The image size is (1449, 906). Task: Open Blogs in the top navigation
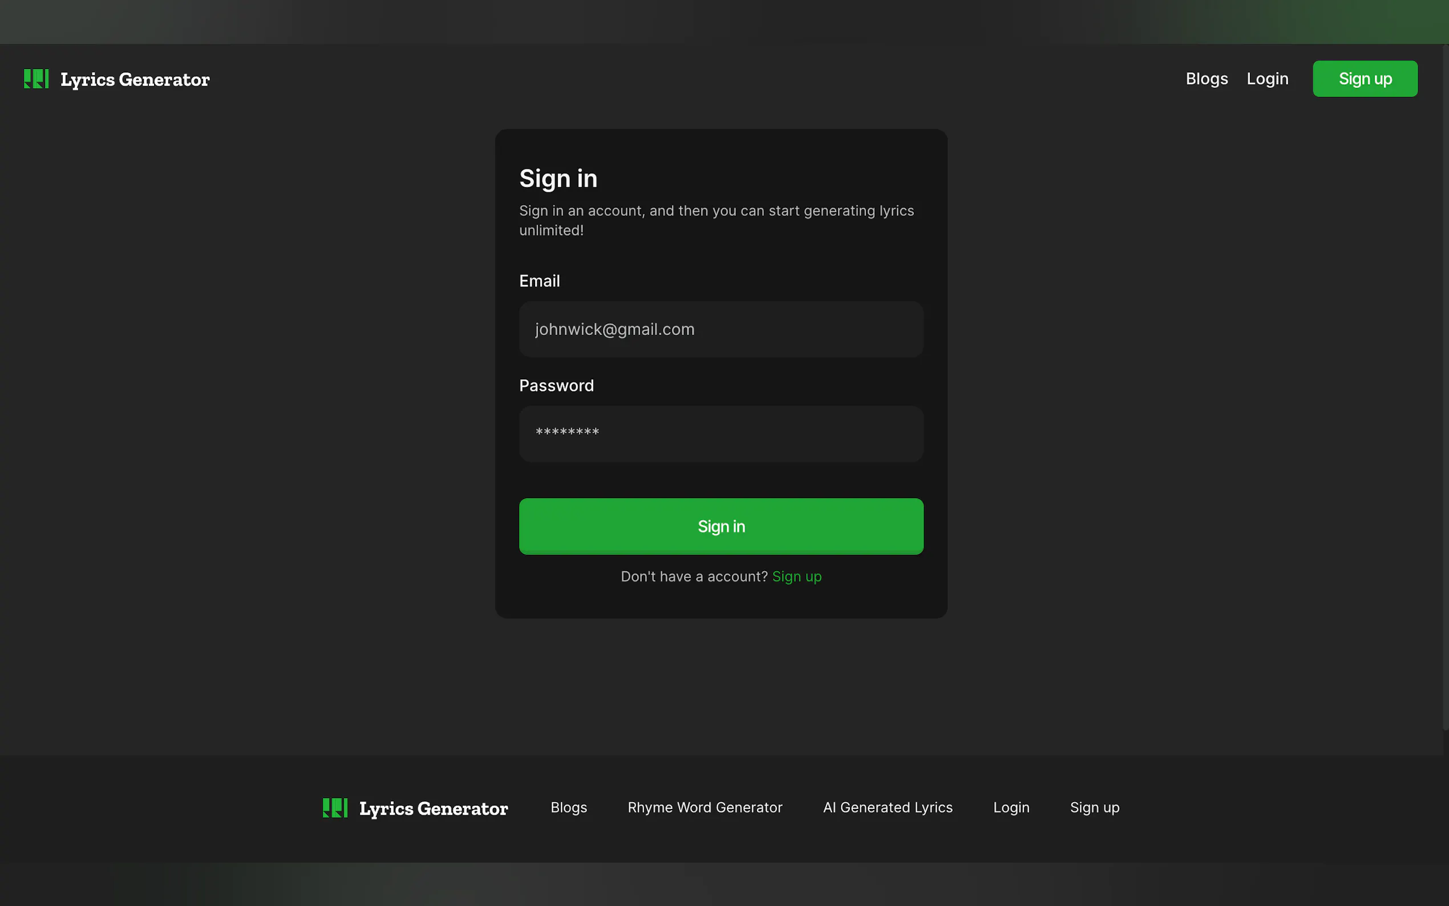[1207, 79]
